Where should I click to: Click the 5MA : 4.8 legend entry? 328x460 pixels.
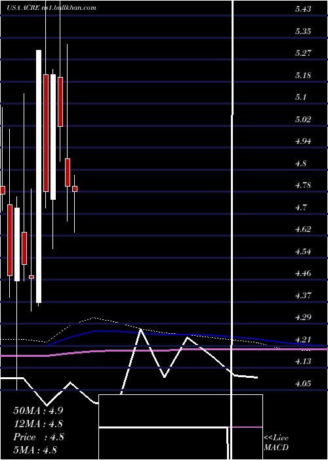click(35, 449)
